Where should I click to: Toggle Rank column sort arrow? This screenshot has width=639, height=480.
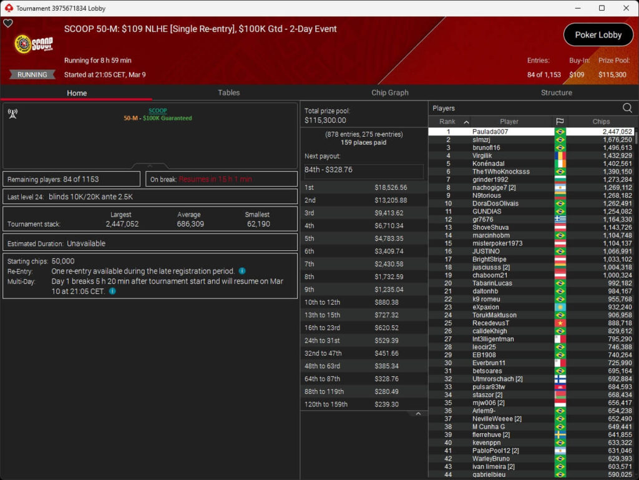pyautogui.click(x=466, y=122)
